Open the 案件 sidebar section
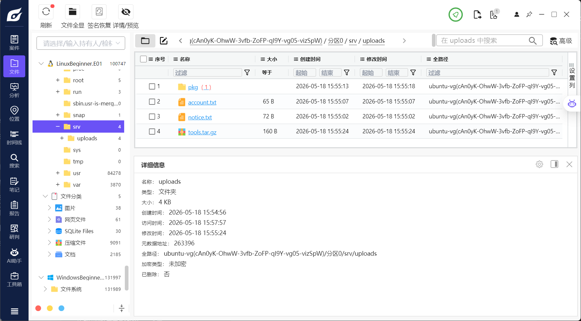The height and width of the screenshot is (321, 581). click(x=14, y=43)
